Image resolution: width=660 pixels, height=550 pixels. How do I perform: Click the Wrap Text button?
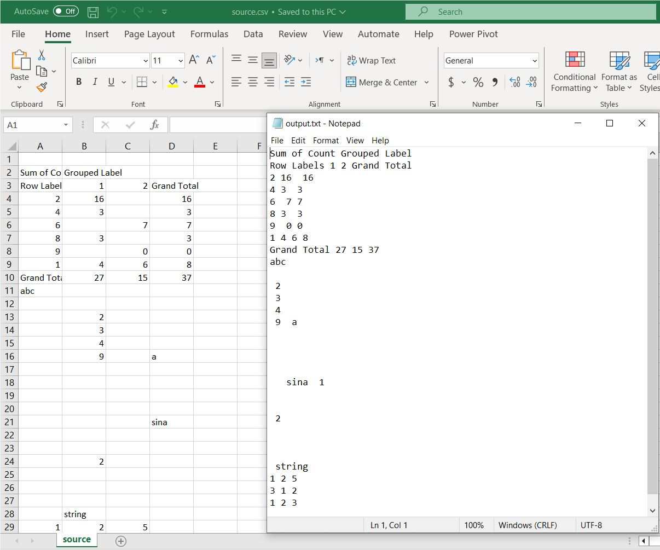[372, 60]
